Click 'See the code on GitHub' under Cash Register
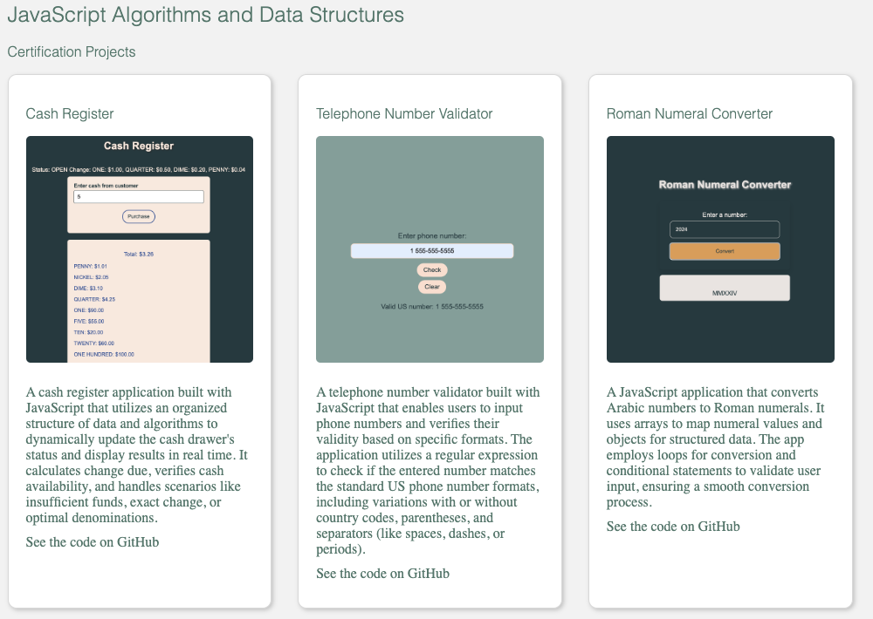The width and height of the screenshot is (873, 619). pos(93,542)
